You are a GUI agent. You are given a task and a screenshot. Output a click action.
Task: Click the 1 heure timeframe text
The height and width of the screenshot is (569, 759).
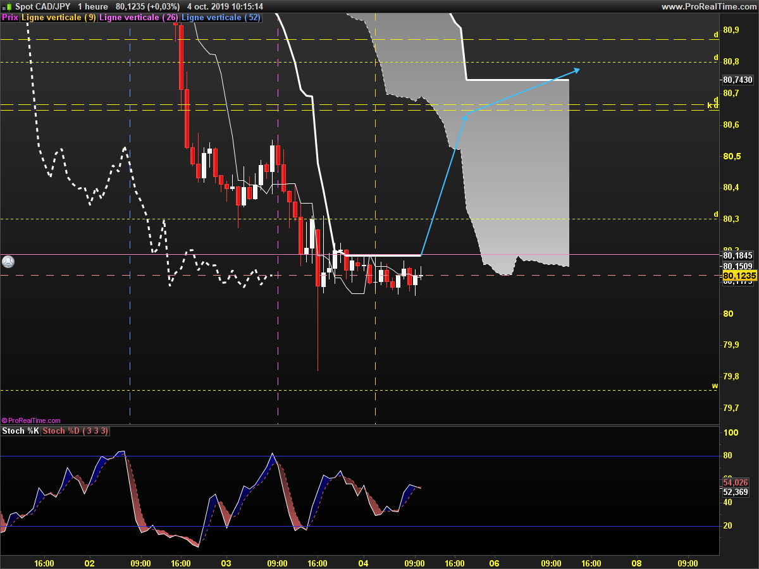[x=92, y=6]
